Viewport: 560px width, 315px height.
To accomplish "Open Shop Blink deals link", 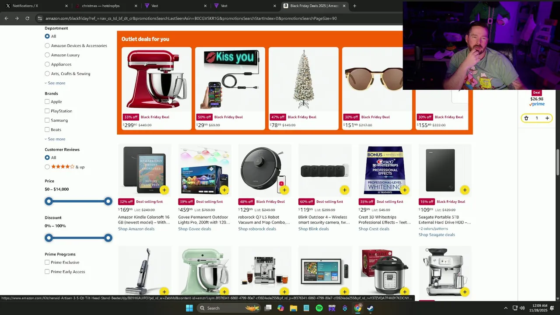I will tap(314, 229).
